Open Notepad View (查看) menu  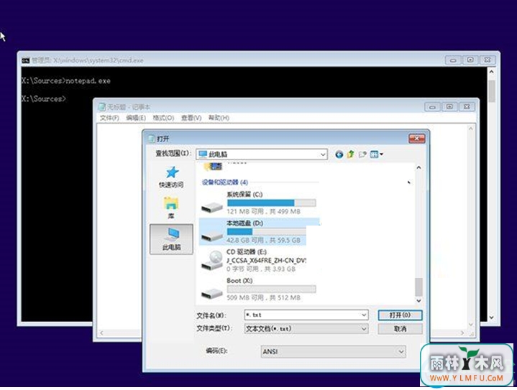191,118
